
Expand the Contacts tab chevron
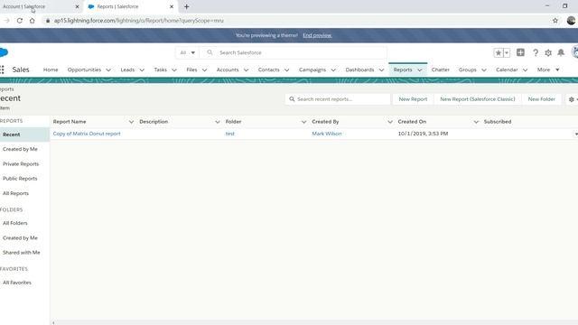[287, 70]
